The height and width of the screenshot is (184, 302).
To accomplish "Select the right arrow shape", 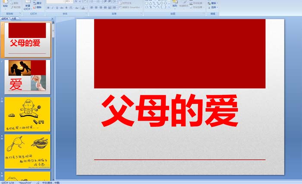I will tap(162, 3).
